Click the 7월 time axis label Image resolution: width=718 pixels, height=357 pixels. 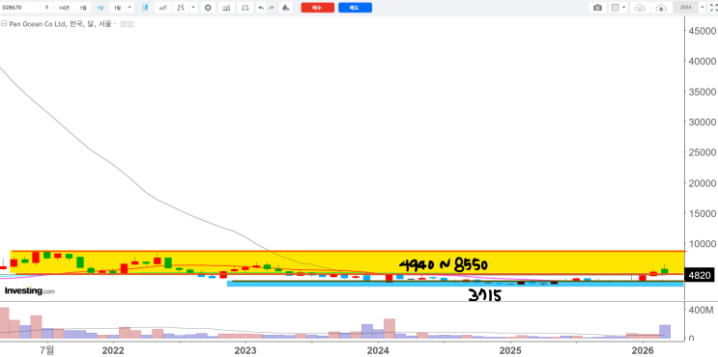tap(47, 350)
